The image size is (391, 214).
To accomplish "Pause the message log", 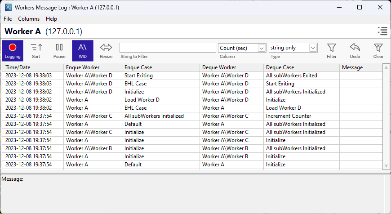I will click(59, 50).
